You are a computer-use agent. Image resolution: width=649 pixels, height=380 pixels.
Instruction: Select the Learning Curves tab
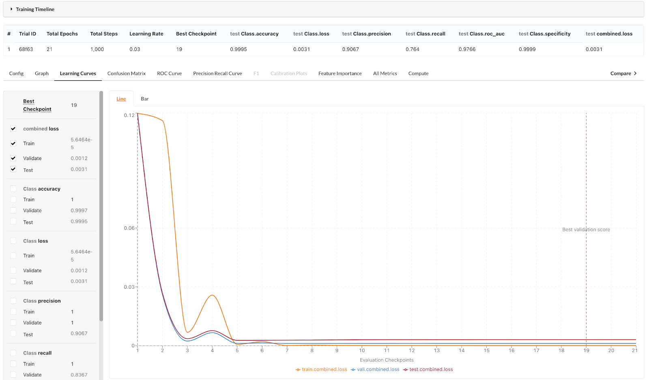(78, 73)
